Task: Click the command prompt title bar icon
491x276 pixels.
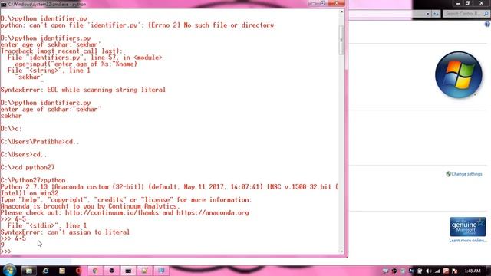Action: 3,4
